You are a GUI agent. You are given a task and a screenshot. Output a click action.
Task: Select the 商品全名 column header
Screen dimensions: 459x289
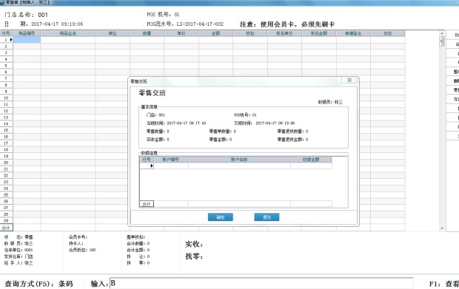click(68, 33)
